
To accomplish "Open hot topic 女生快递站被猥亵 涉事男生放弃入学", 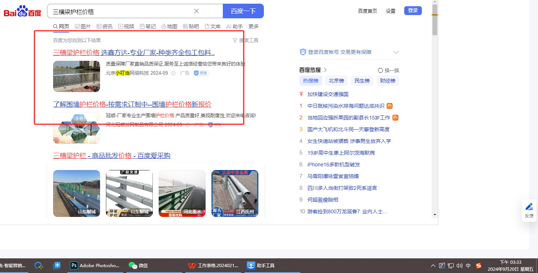I will (349, 141).
